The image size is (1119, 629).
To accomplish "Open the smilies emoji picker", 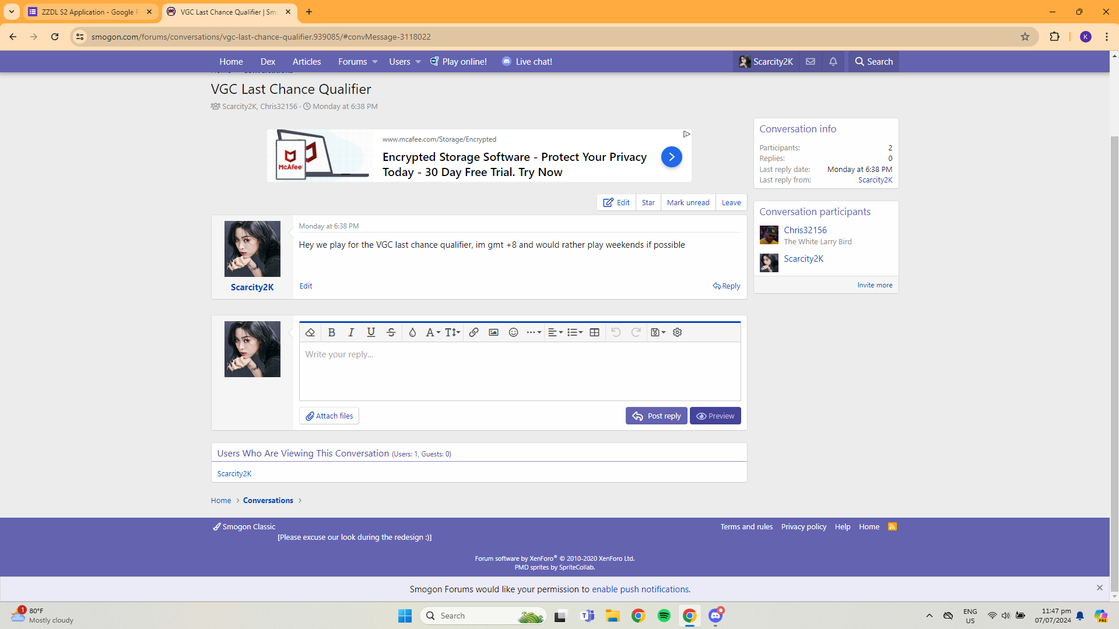I will tap(513, 332).
